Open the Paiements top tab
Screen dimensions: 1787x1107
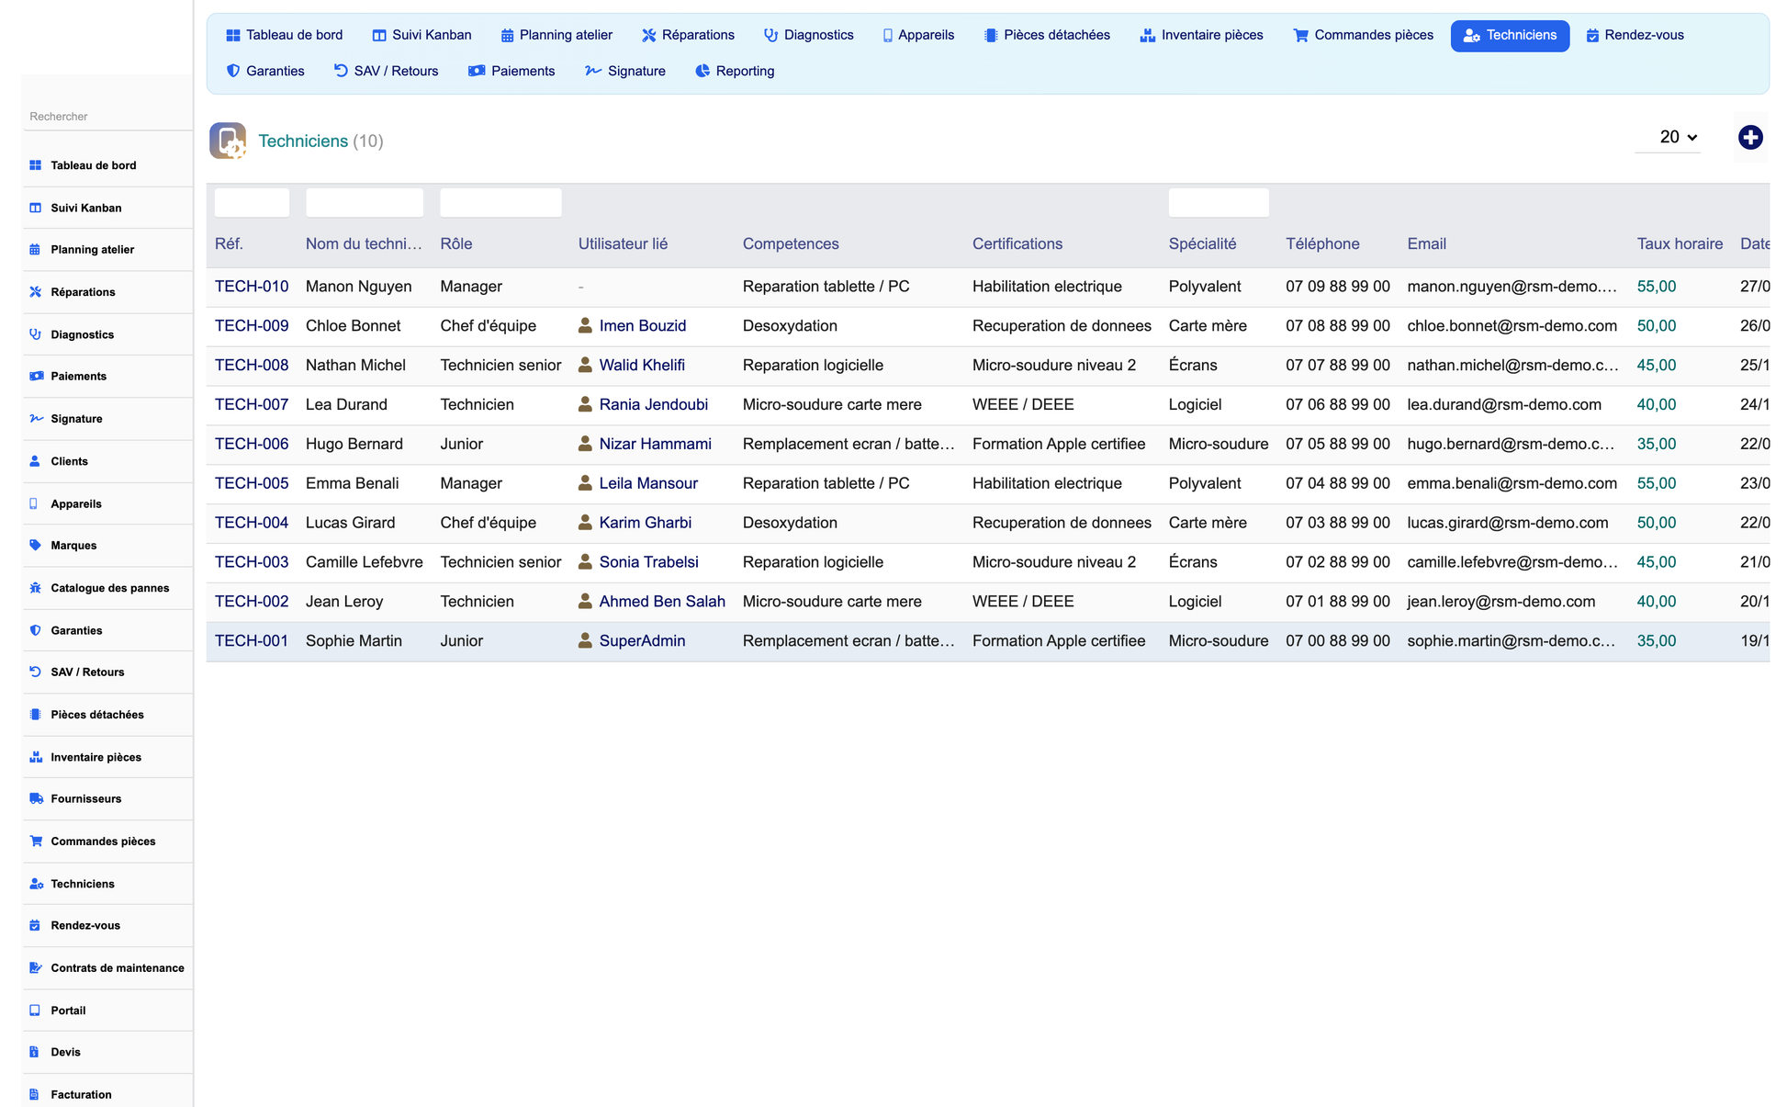click(511, 71)
